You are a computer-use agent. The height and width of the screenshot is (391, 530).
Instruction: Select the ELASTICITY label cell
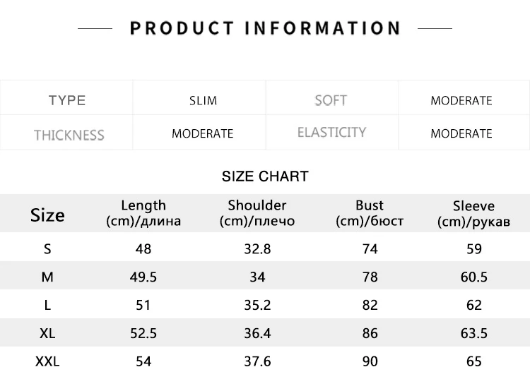click(331, 132)
